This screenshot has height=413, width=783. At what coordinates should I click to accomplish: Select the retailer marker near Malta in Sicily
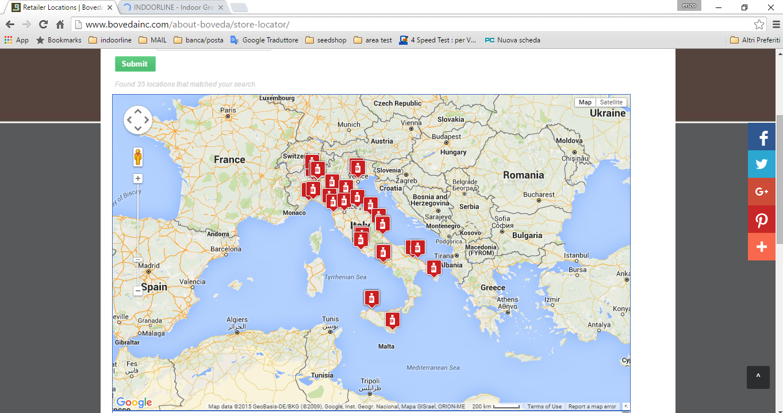[393, 320]
